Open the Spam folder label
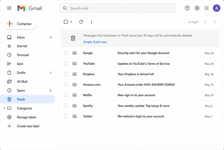Image resolution: width=224 pixels, height=150 pixels. pyautogui.click(x=21, y=91)
